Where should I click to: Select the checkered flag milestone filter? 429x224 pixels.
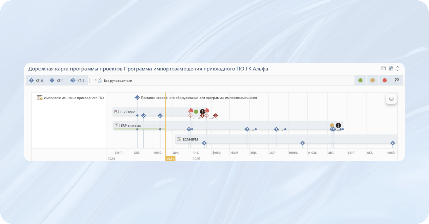(x=397, y=80)
